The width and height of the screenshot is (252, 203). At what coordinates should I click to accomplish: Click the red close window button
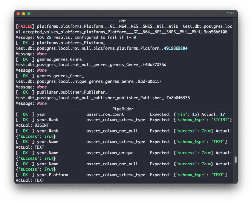[x=18, y=14]
